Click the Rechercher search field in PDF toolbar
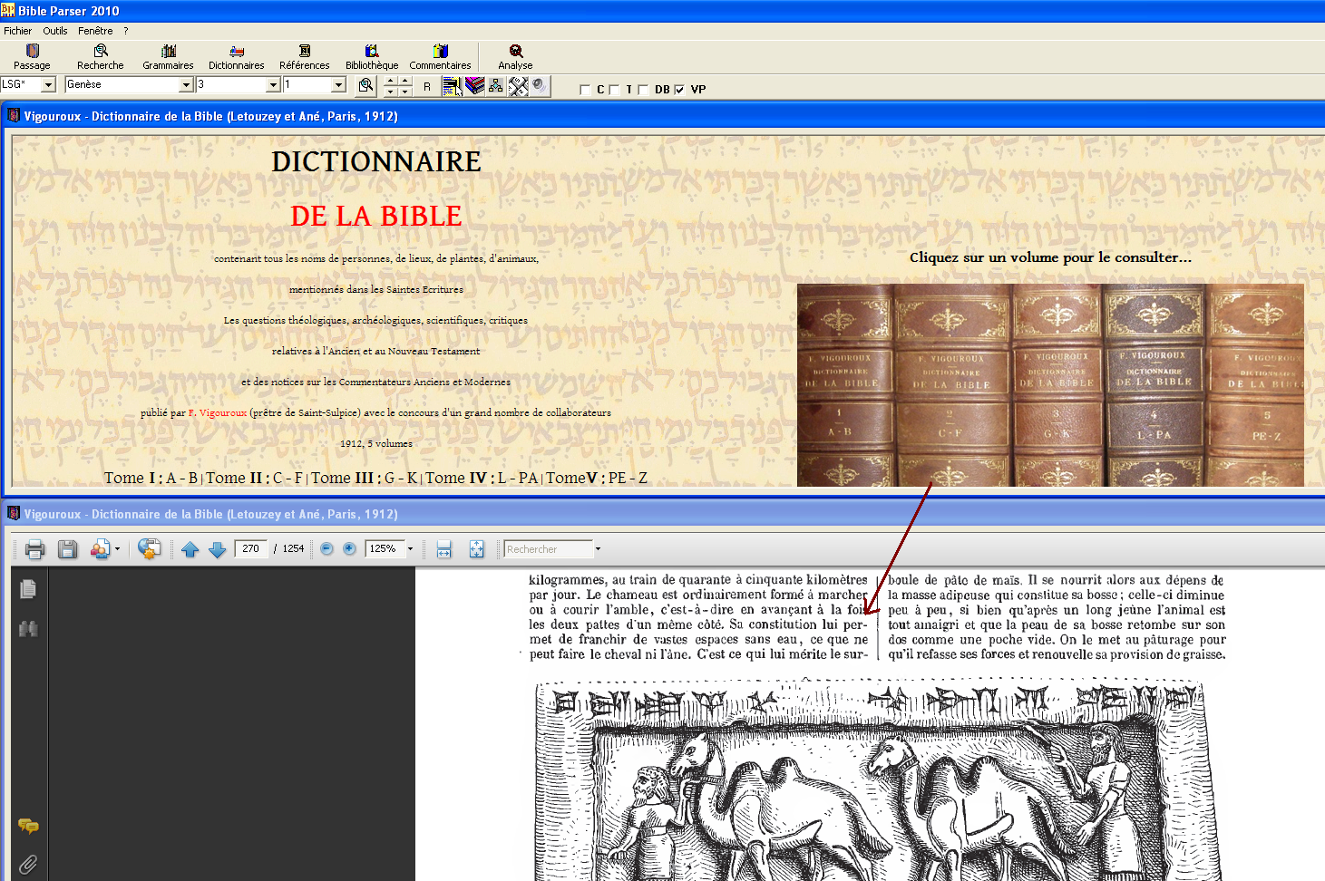 tap(548, 548)
